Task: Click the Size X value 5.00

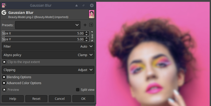Action: tap(80, 33)
